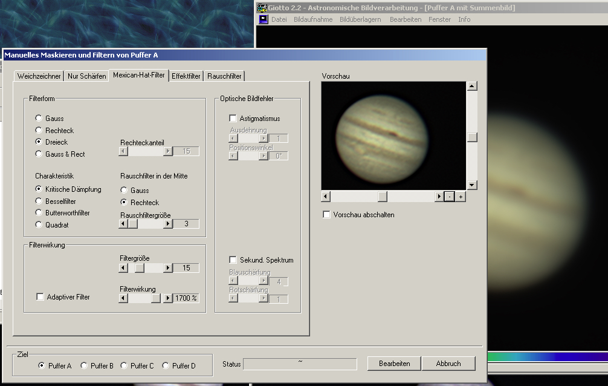
Task: Click Filtergröße slider thumb
Action: pos(140,268)
